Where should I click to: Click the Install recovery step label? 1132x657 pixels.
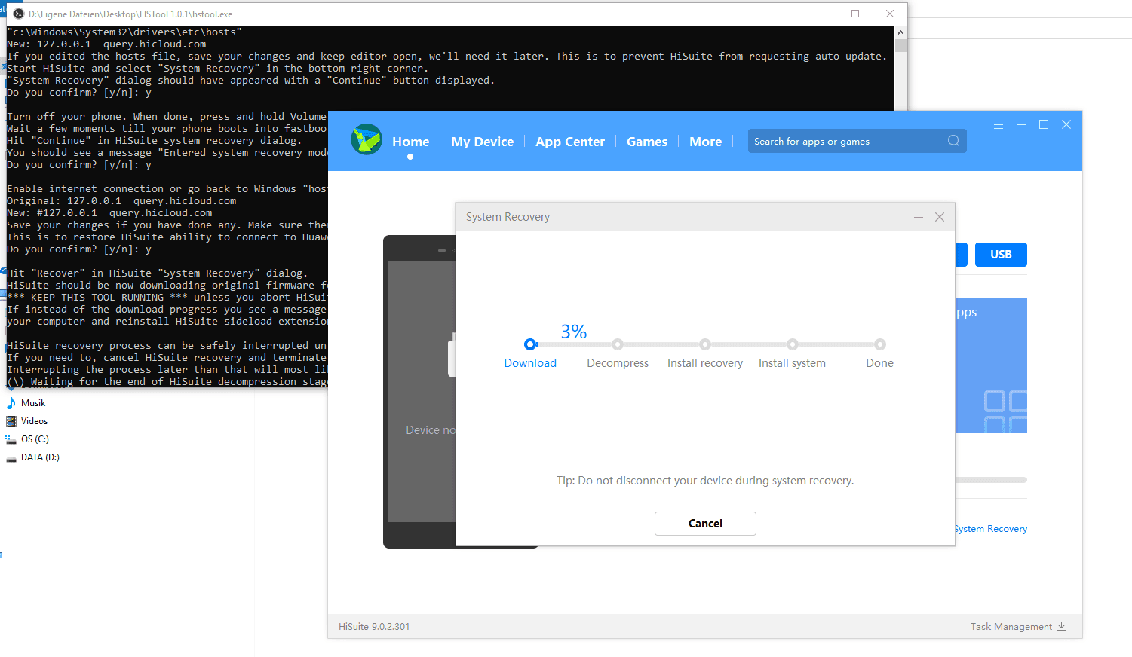coord(705,363)
